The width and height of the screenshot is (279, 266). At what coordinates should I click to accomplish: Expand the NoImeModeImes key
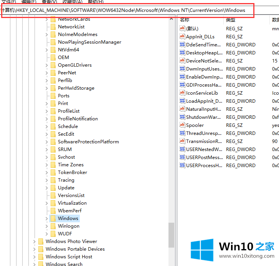[x=46, y=34]
